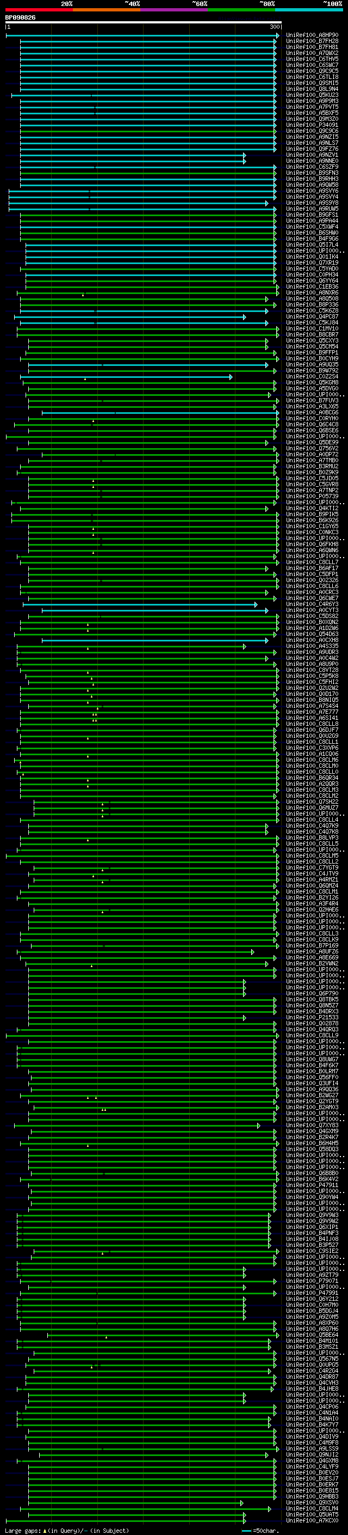
Task: Click label UniRef100_Q4PC87
Action: [312, 316]
